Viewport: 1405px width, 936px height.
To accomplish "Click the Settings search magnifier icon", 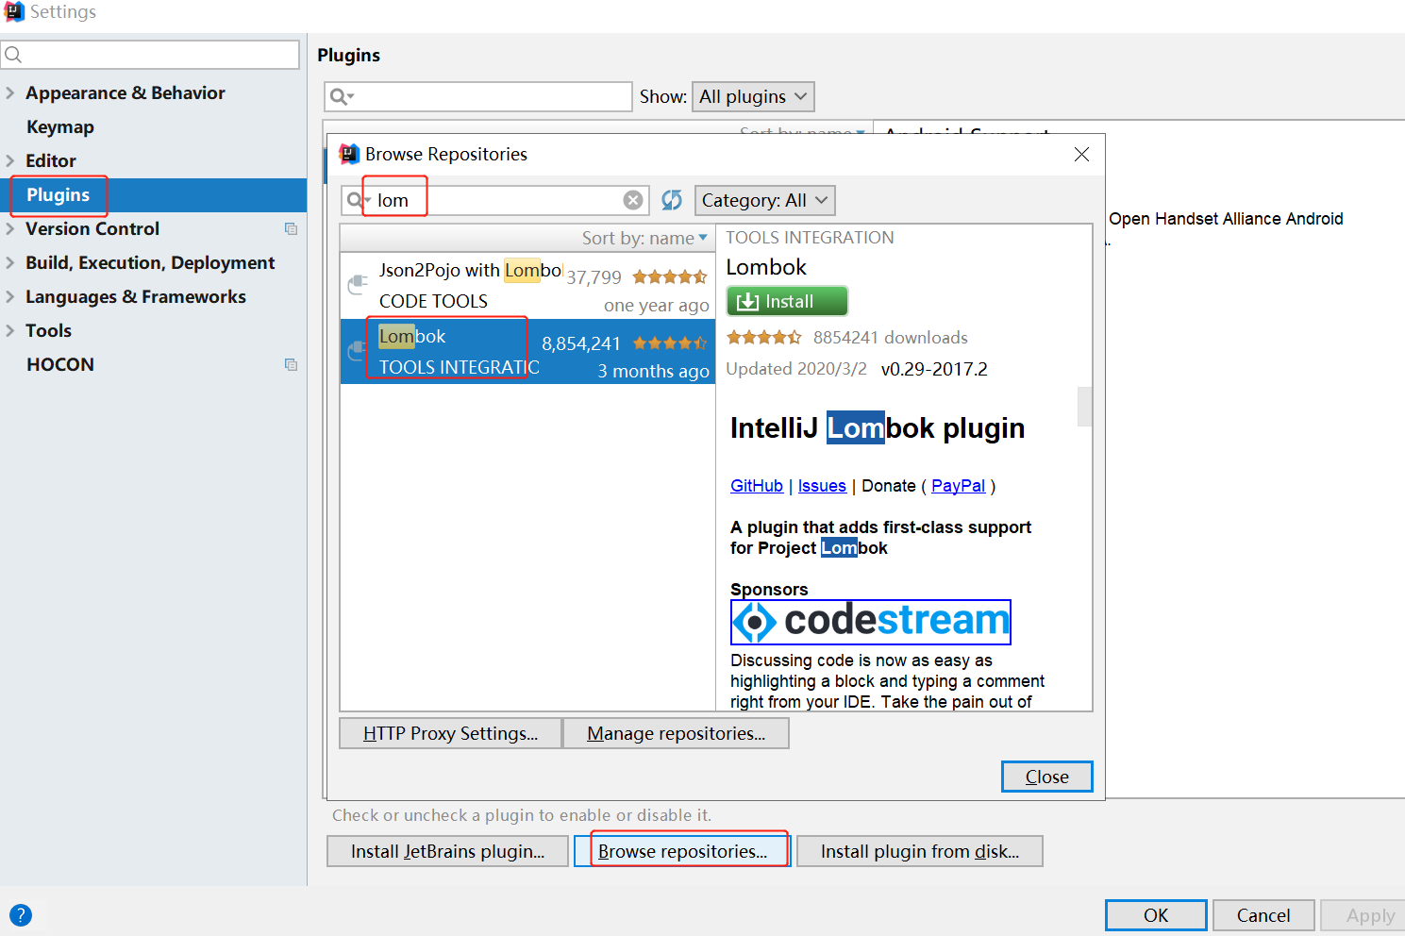I will [13, 55].
